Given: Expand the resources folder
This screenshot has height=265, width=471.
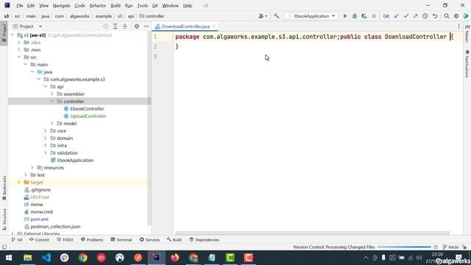Looking at the screenshot, I should [x=32, y=167].
